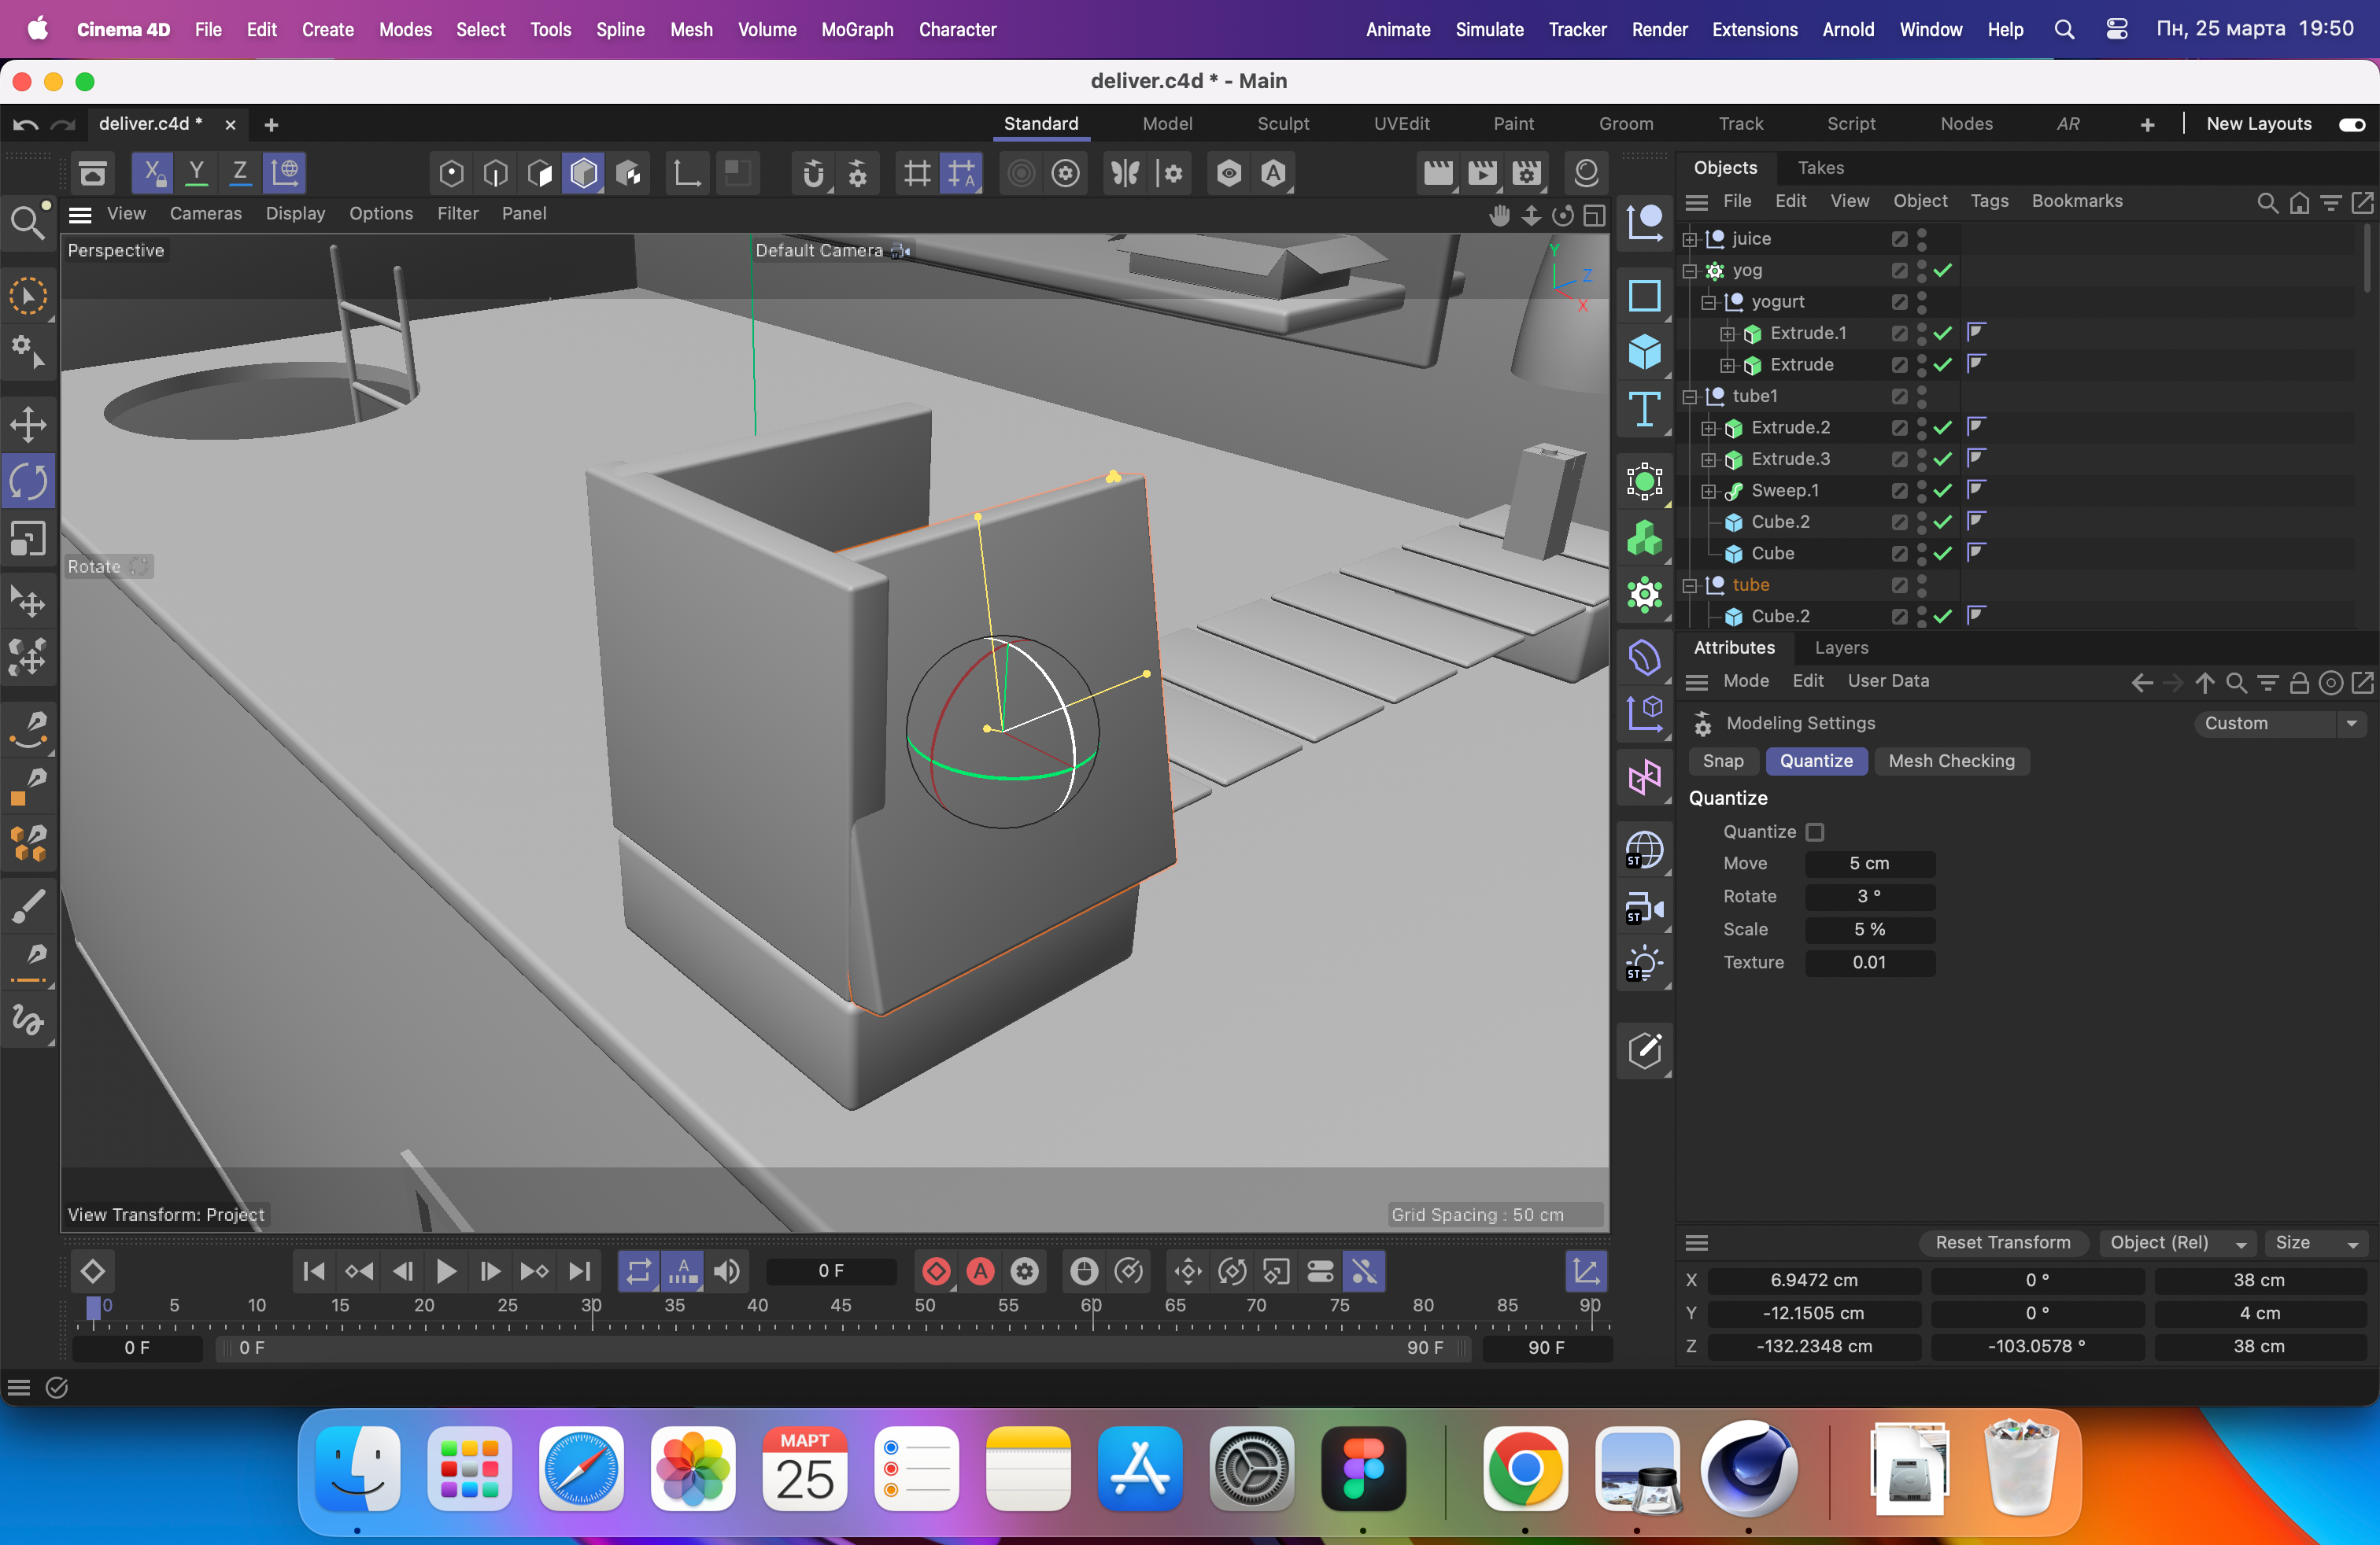Click the Reset Transform button
Viewport: 2380px width, 1545px height.
2002,1242
